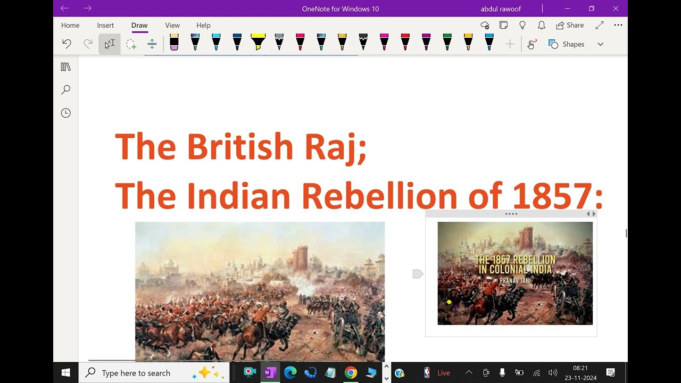Viewport: 681px width, 383px height.
Task: Undo the last action
Action: tap(67, 44)
